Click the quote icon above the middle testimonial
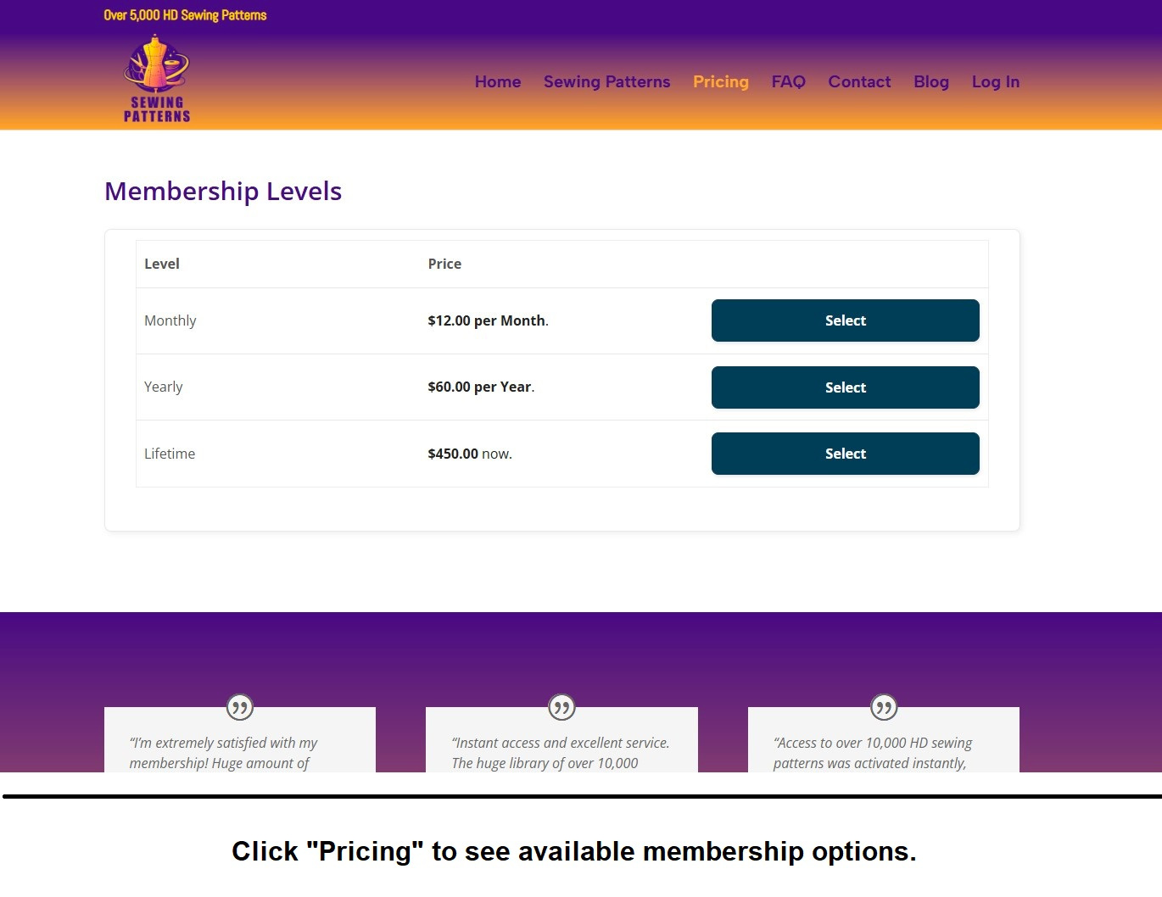 pos(561,707)
